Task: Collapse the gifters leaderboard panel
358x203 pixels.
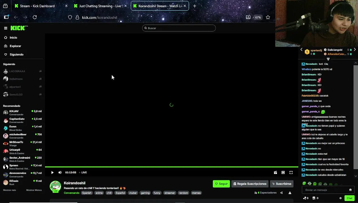Action: pos(328,59)
